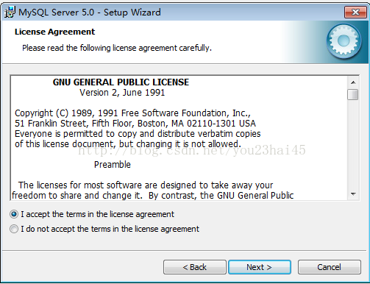Click the license scrollbar thumb
The height and width of the screenshot is (284, 370).
coord(353,94)
